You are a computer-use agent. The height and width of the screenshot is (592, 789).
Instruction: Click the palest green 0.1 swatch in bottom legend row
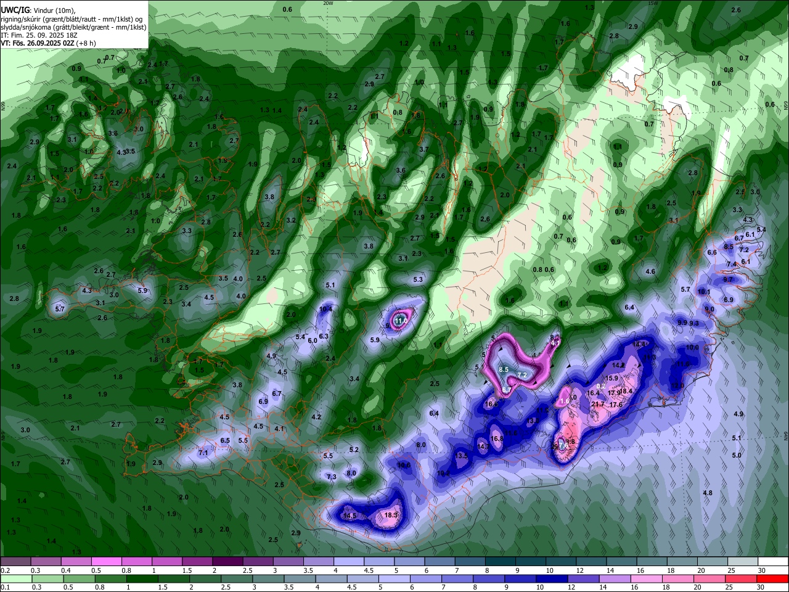15,579
